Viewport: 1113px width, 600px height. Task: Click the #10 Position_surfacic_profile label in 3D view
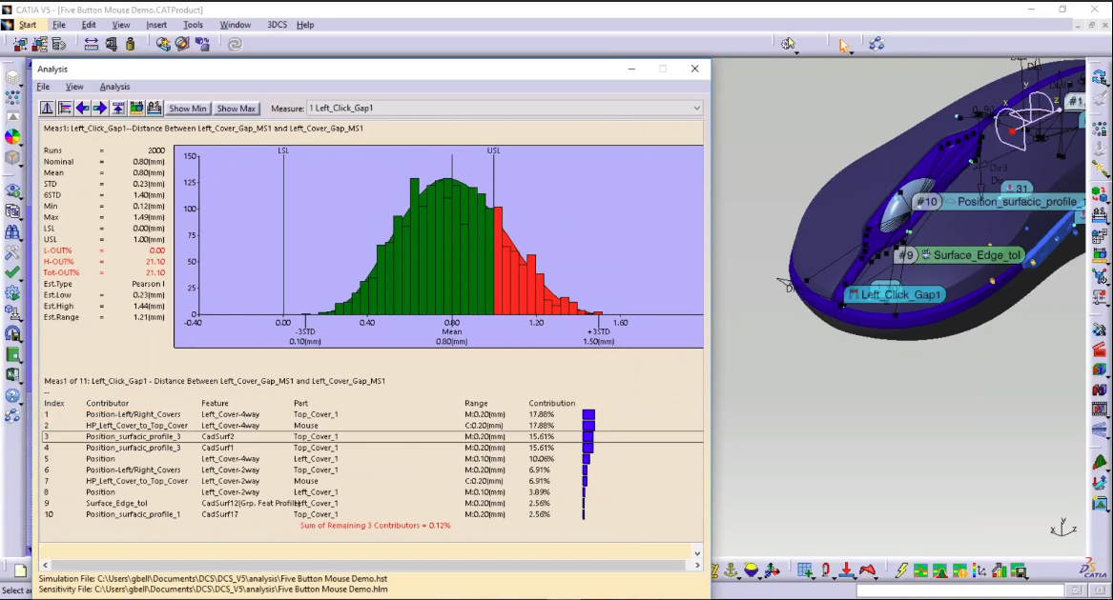pyautogui.click(x=999, y=201)
